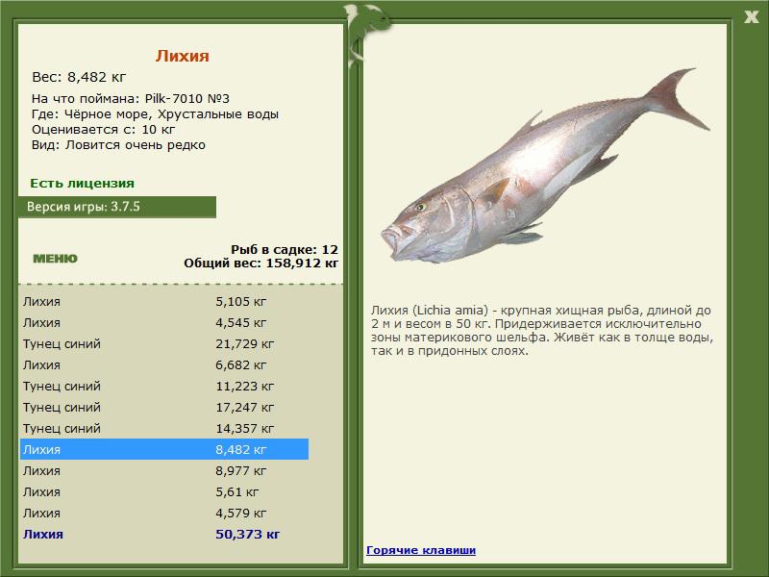Screen dimensions: 769x577
Task: Click the Есть лицензия label
Action: (x=82, y=183)
